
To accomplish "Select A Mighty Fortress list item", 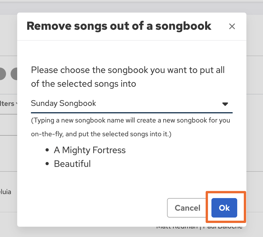I will 90,150.
